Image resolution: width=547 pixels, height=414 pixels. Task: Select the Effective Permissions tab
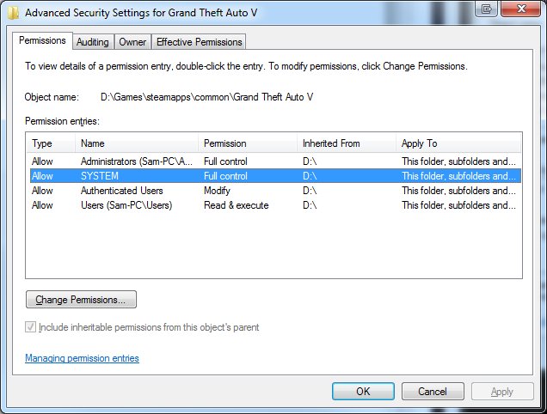pyautogui.click(x=200, y=41)
